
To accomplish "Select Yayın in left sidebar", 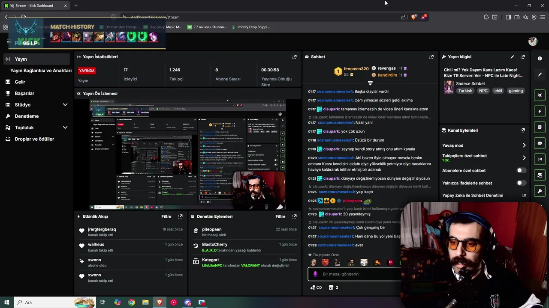I will [x=36, y=59].
